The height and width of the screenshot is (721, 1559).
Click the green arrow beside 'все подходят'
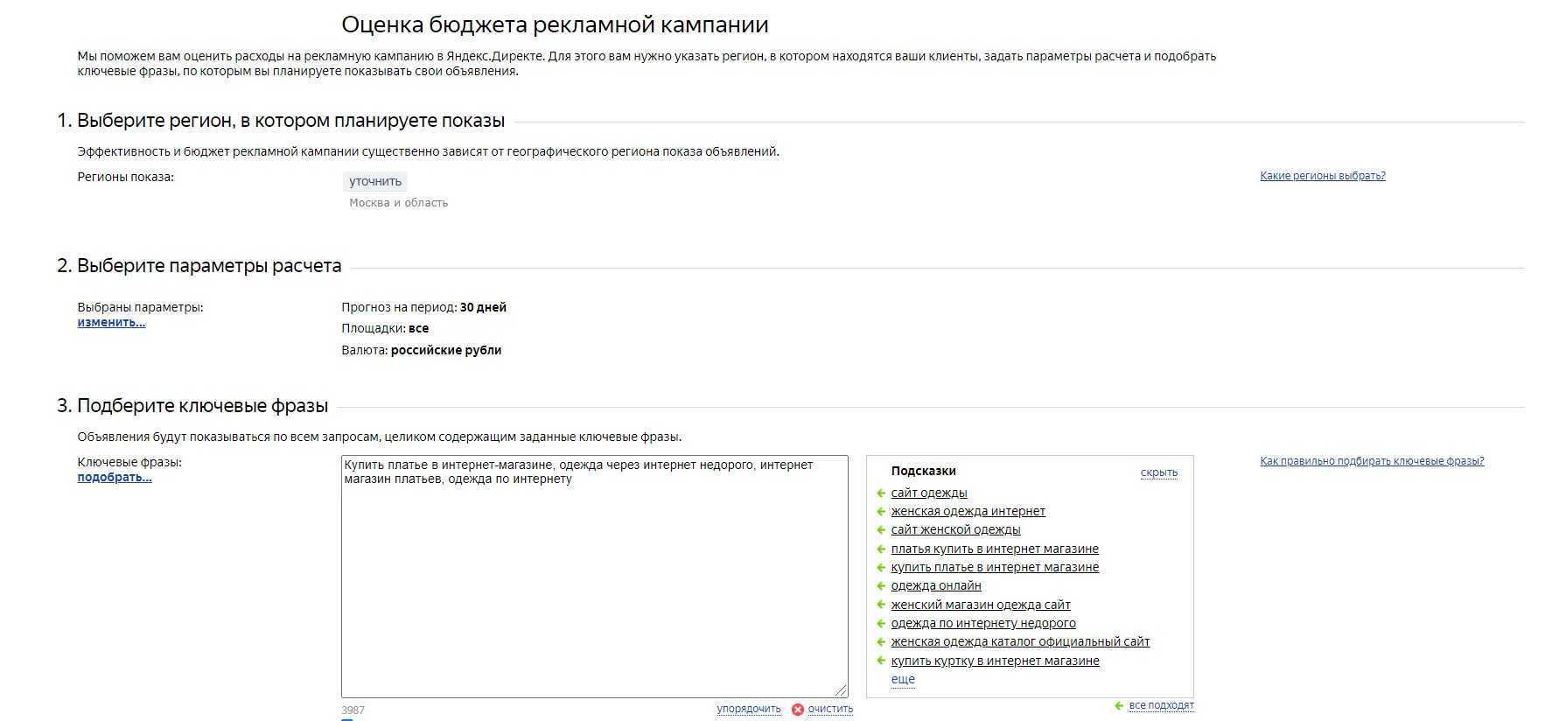[x=1119, y=706]
